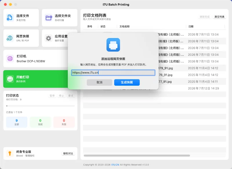Click the 开始打印 label
This screenshot has height=169, width=232.
tap(23, 77)
